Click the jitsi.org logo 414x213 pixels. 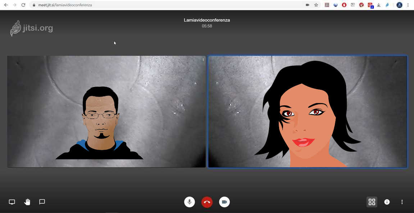coord(32,28)
